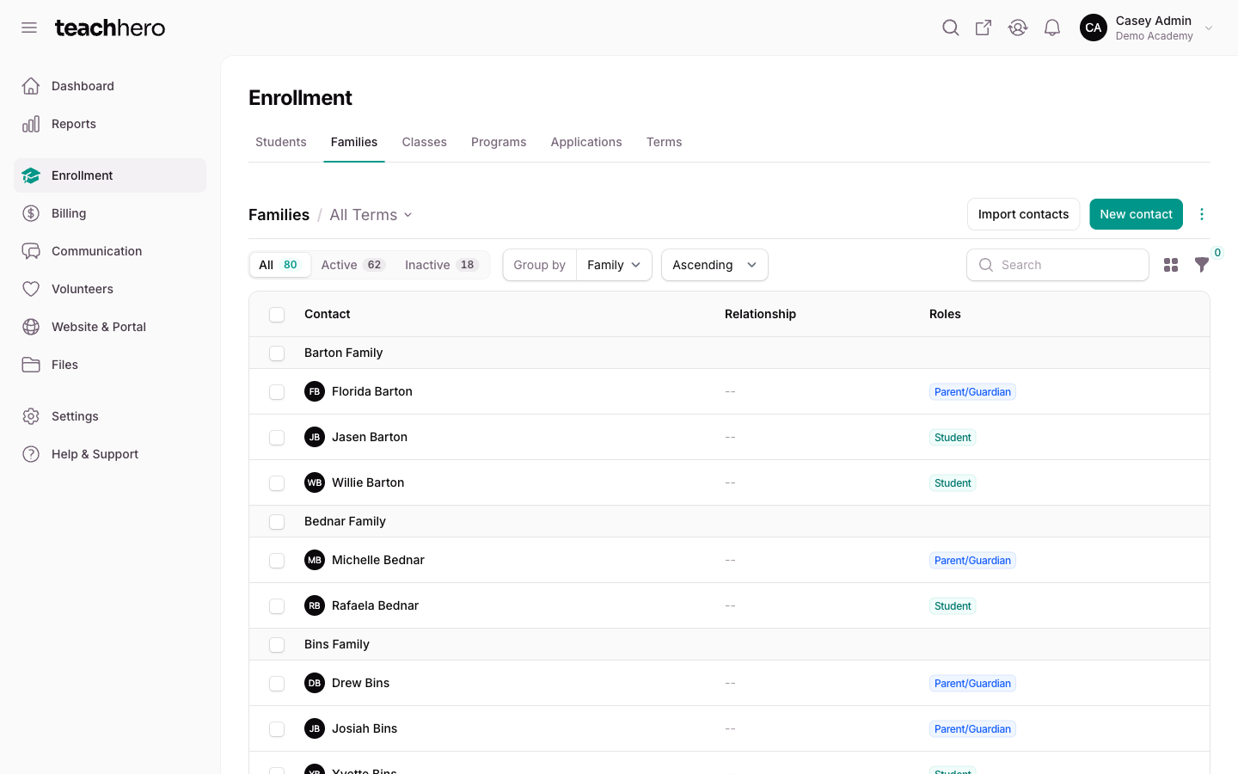Click the Help & Support question icon
This screenshot has height=774, width=1238.
(x=31, y=454)
